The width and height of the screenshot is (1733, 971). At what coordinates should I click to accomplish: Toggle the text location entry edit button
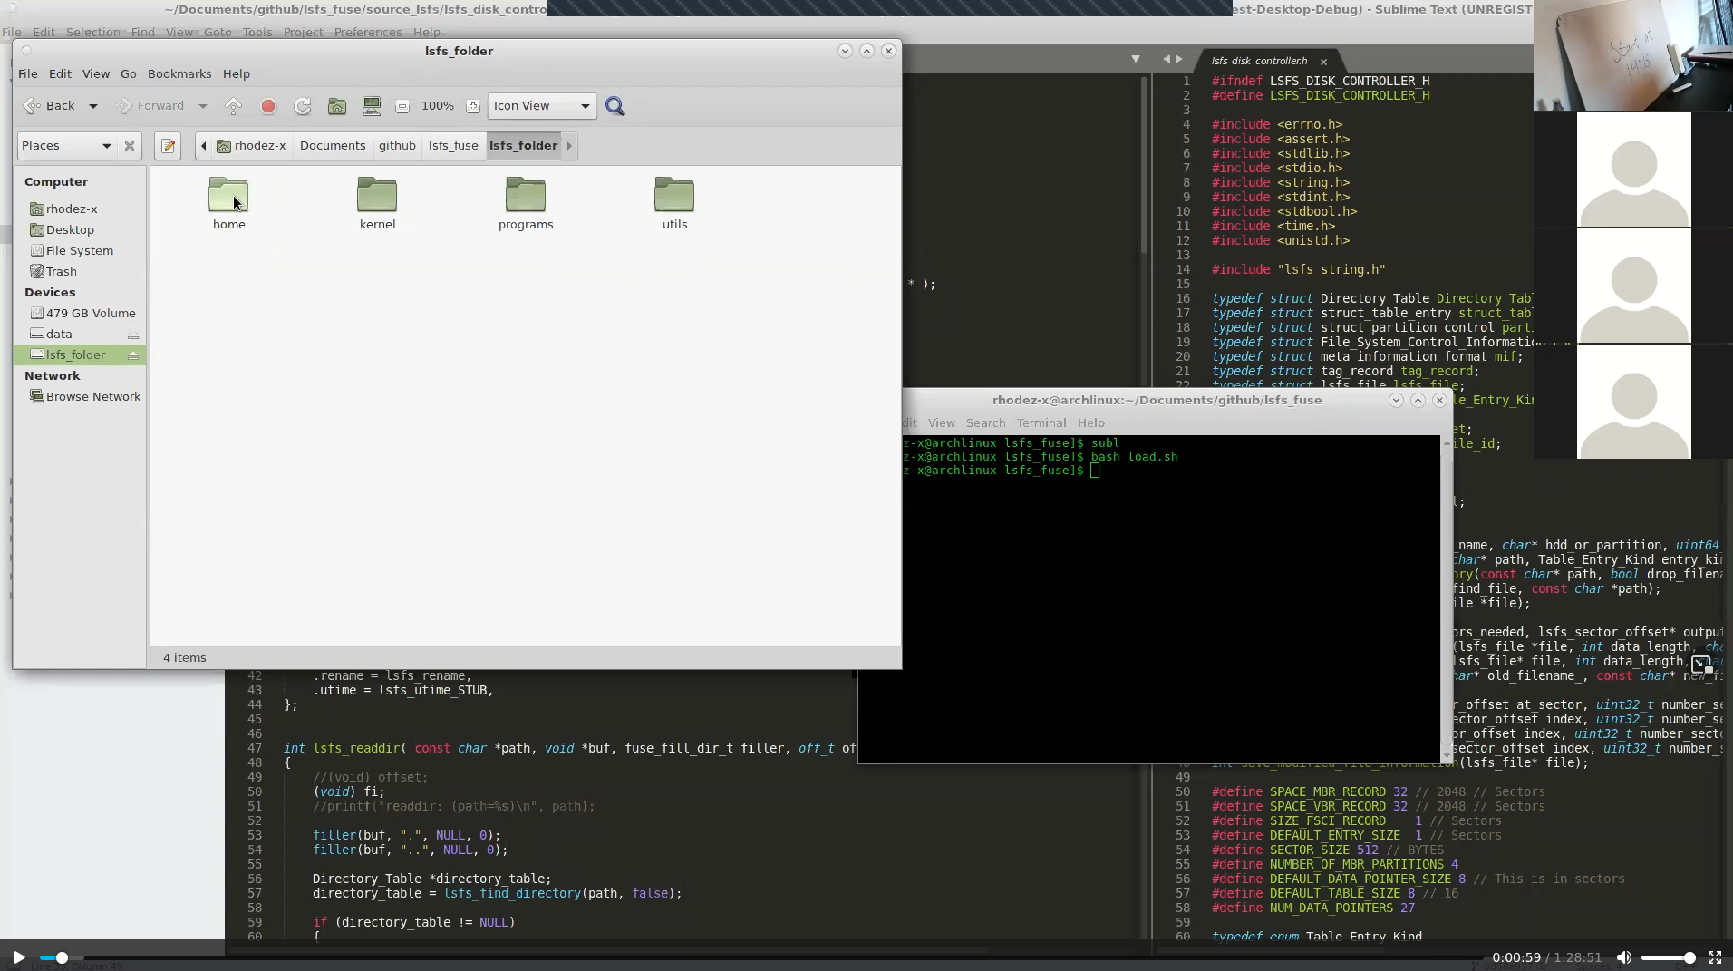168,146
